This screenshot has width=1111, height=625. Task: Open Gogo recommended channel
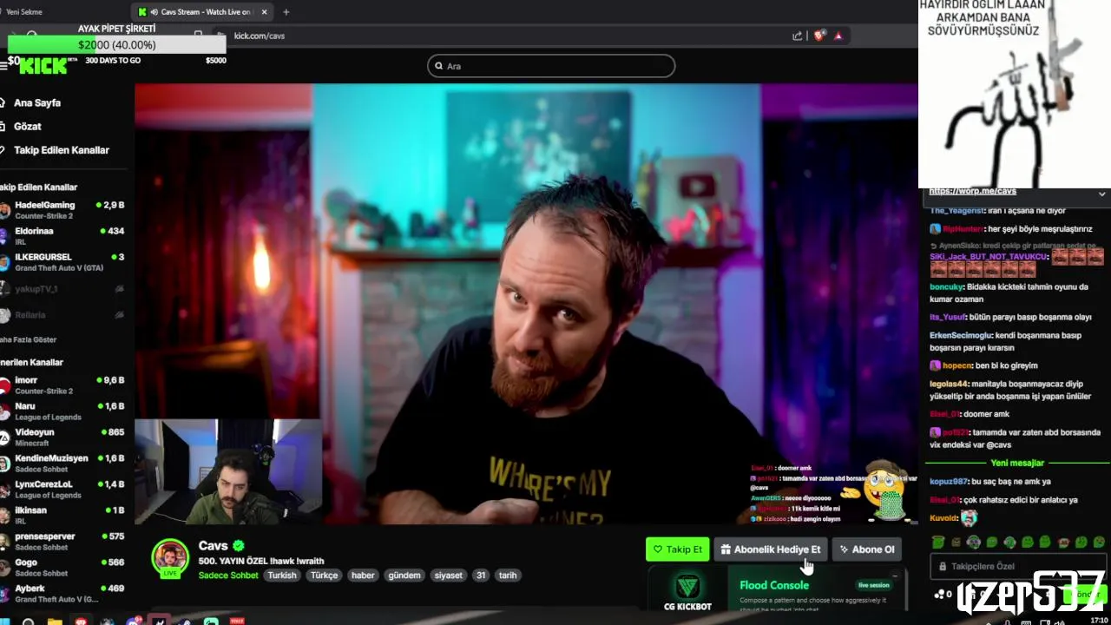[62, 568]
